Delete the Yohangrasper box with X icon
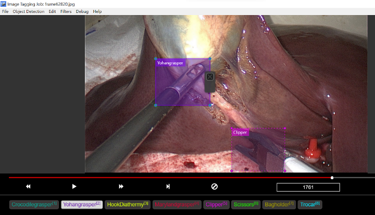The width and height of the screenshot is (375, 215). point(209,77)
